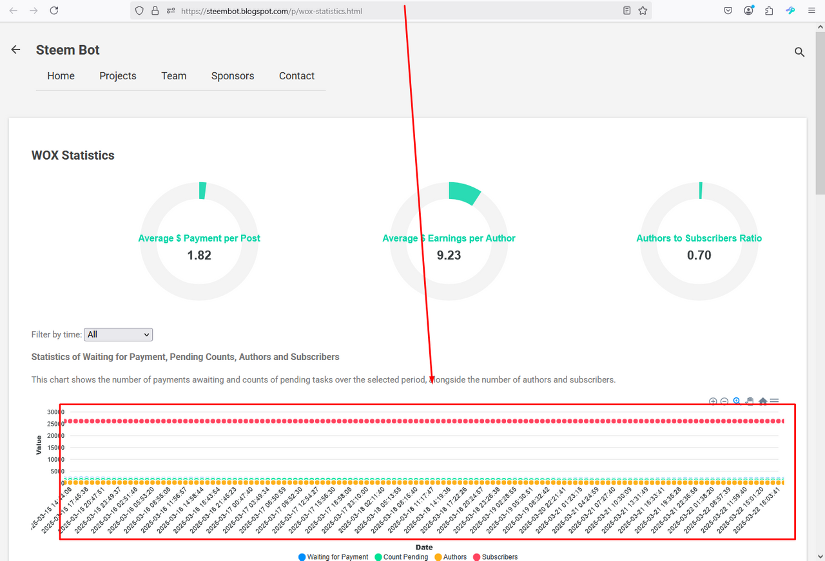Open the Firefox account icon
The image size is (825, 561).
pos(748,11)
